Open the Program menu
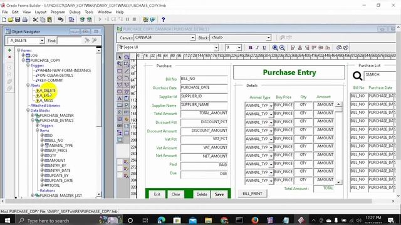401x225 pixels. 58,12
